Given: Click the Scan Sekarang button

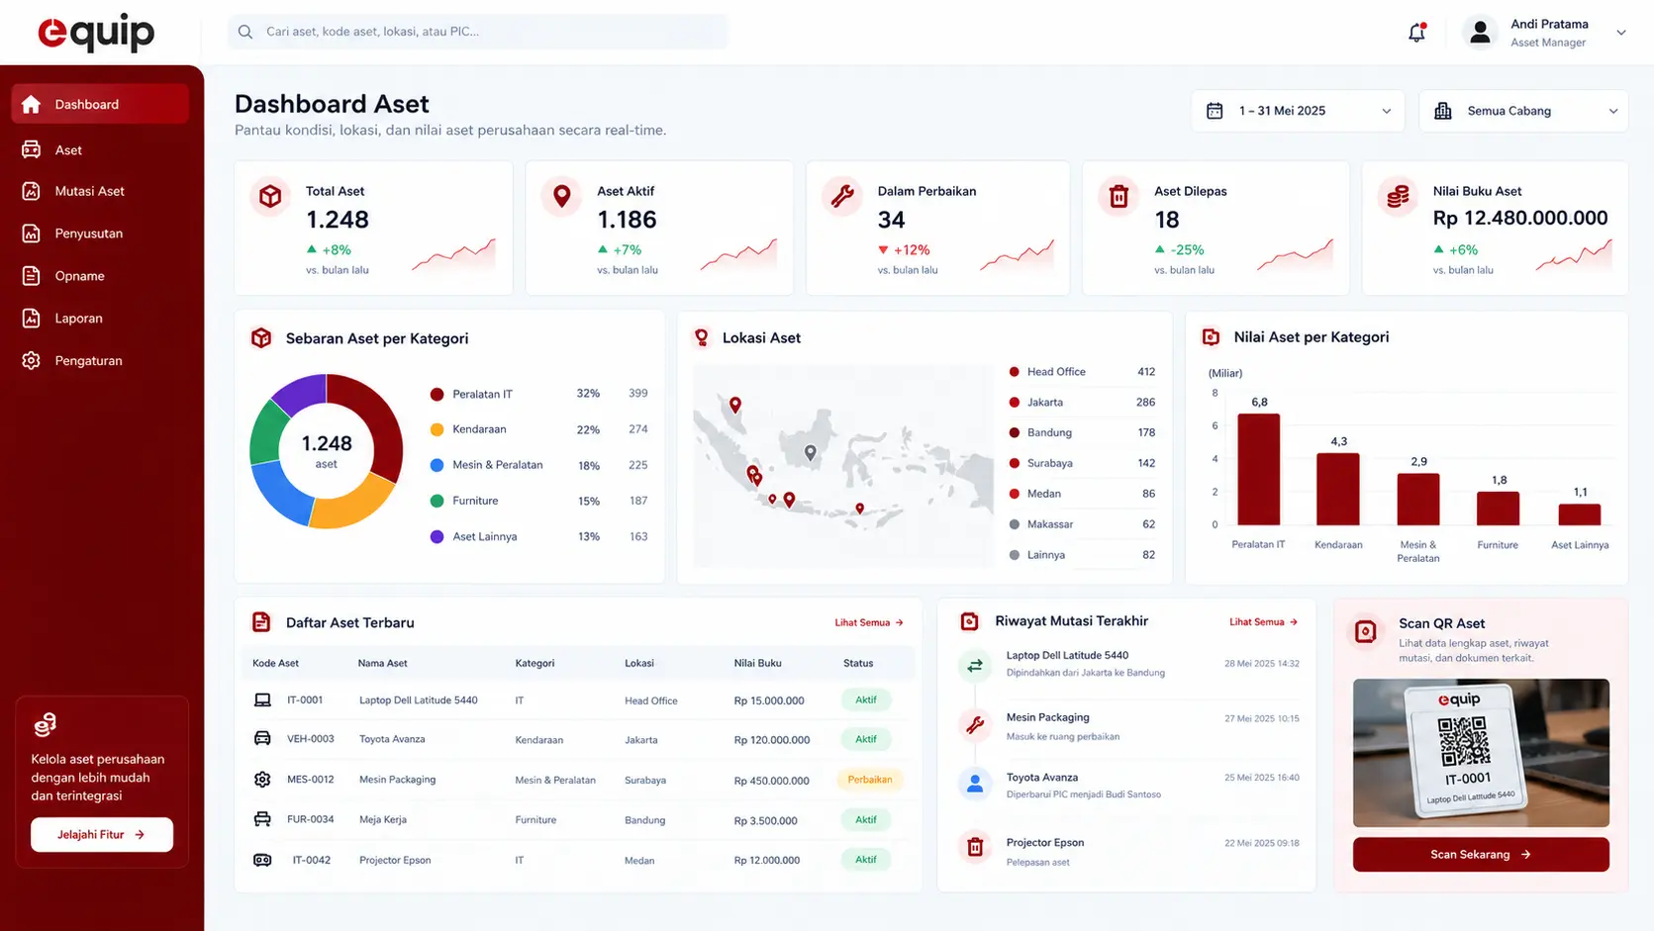Looking at the screenshot, I should coord(1481,855).
